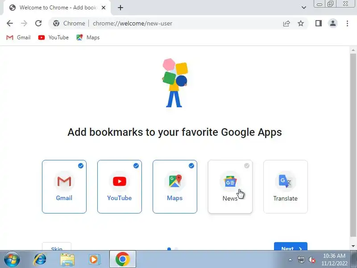Click the forward navigation arrow
This screenshot has height=268, width=357.
24,23
